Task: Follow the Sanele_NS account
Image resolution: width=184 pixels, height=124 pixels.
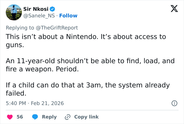Action: coord(68,16)
